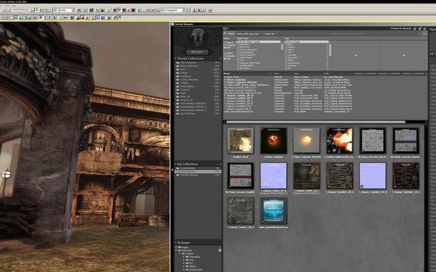Screen dimensions: 436x272
Task: Click the red downward arrow toolbar icon
Action: pyautogui.click(x=129, y=10)
